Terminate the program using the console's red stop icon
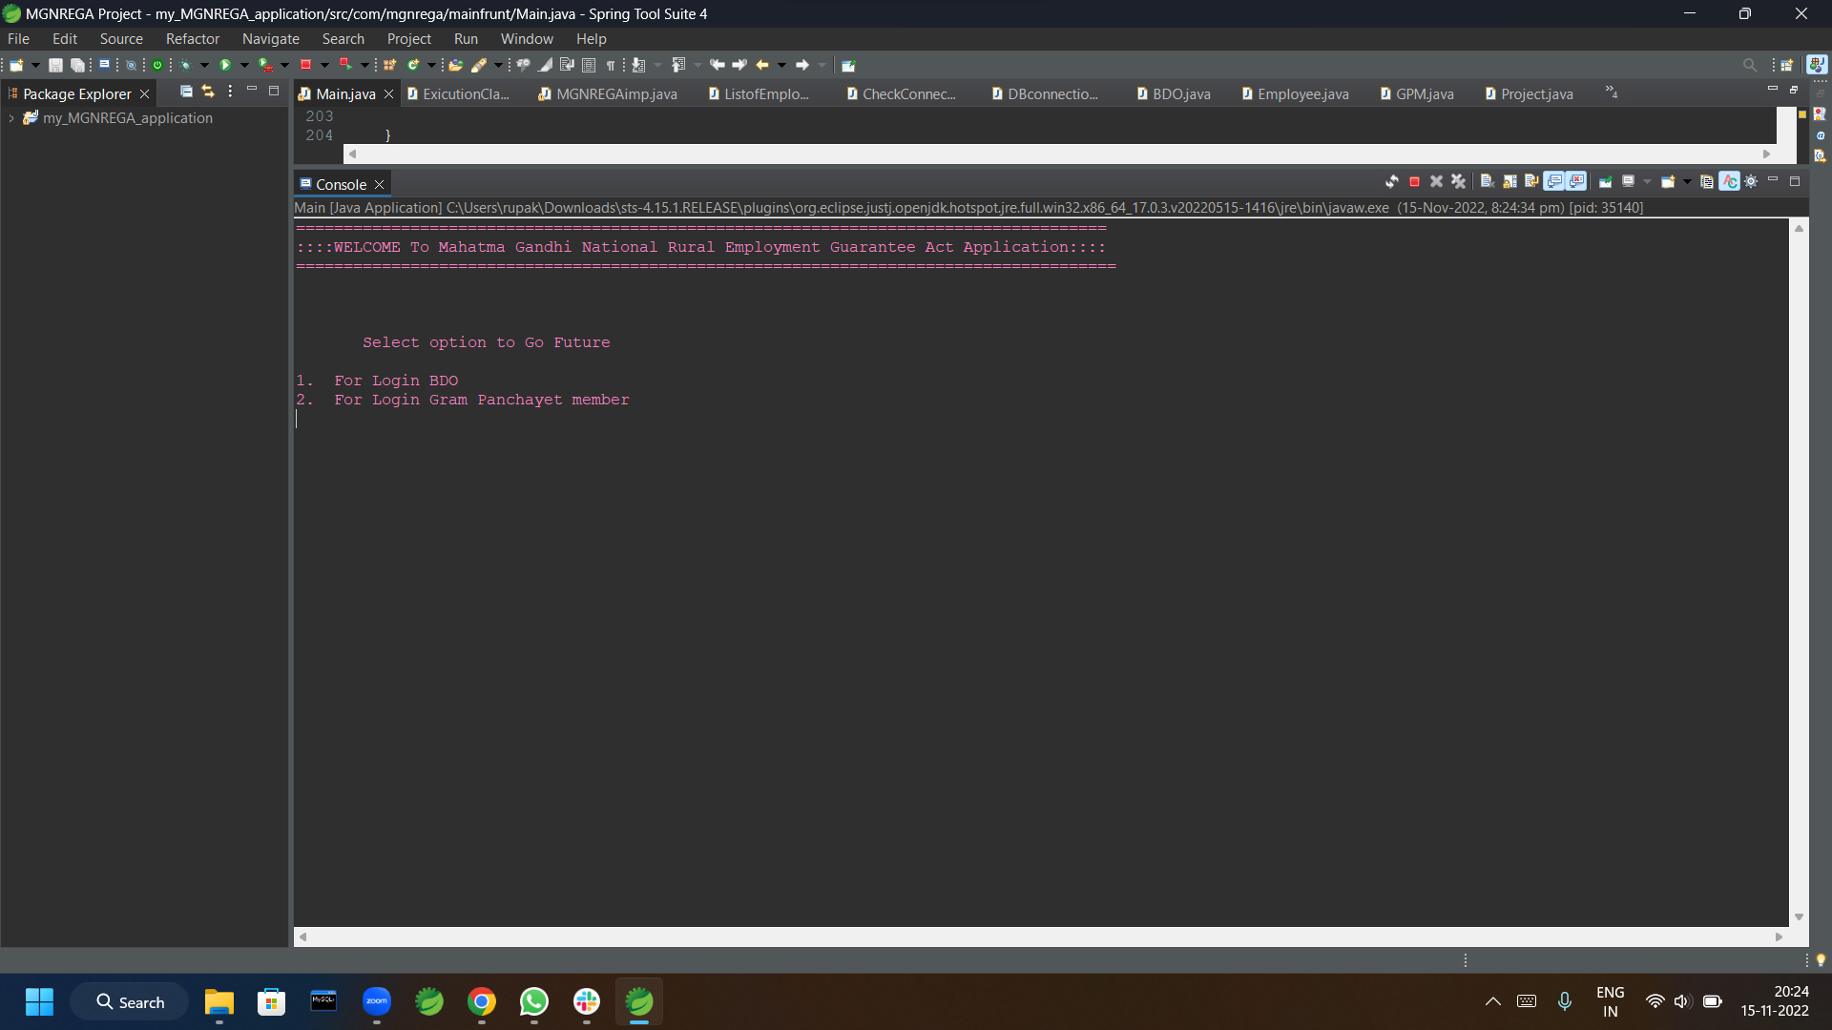The image size is (1832, 1030). [1414, 181]
